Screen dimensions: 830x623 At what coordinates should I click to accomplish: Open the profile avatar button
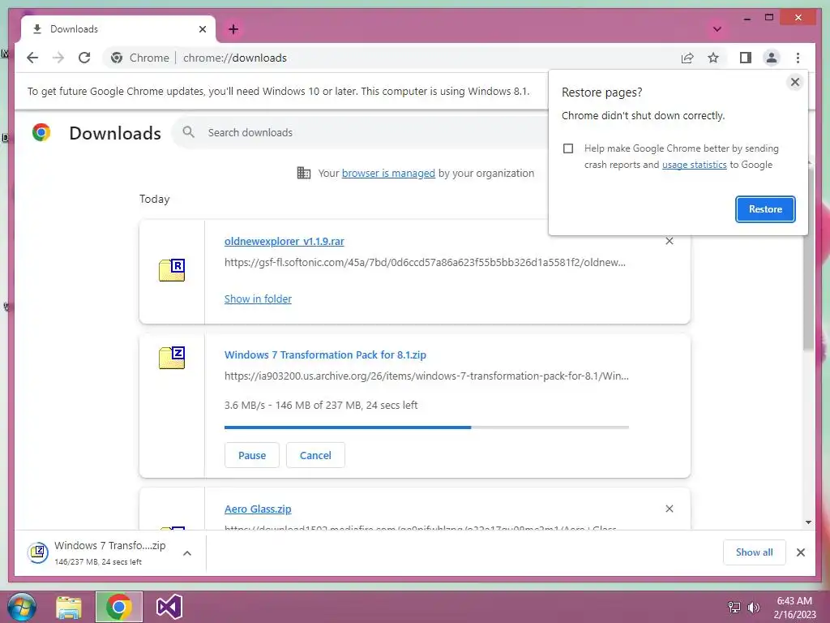coord(772,58)
